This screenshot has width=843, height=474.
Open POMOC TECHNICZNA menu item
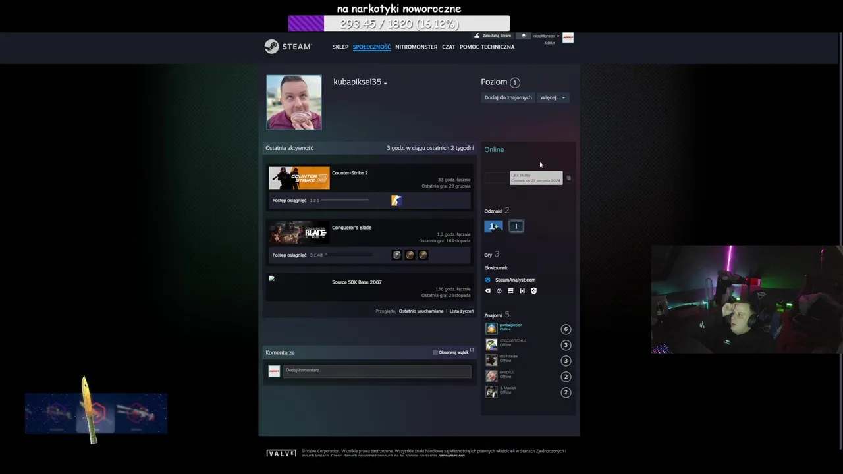pyautogui.click(x=487, y=47)
